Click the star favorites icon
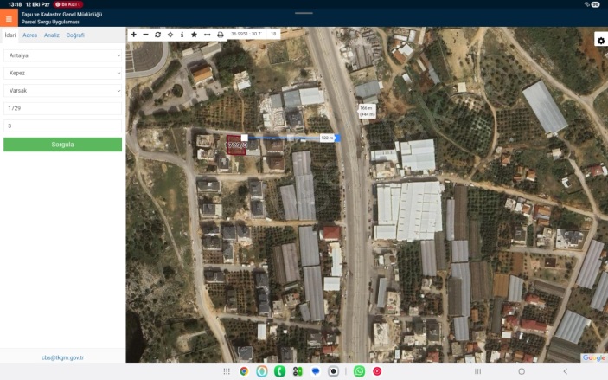The width and height of the screenshot is (608, 380). click(194, 35)
